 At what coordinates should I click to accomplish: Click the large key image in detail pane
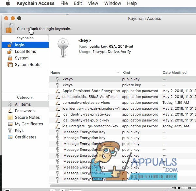[x=63, y=48]
